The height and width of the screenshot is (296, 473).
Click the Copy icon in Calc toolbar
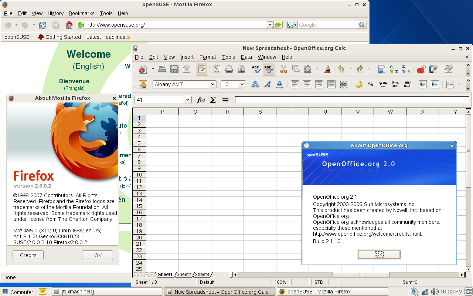(x=296, y=69)
